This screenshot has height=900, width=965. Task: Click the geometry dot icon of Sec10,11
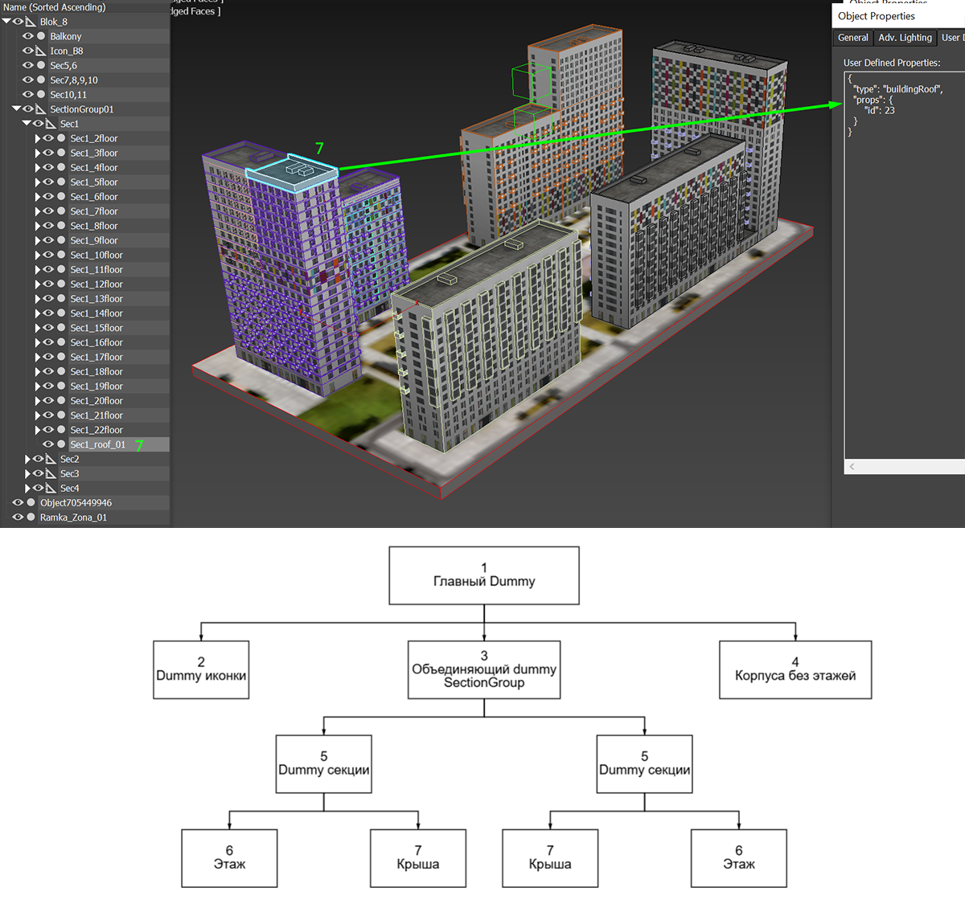[41, 94]
